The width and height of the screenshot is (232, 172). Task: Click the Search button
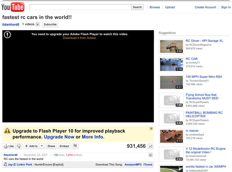pyautogui.click(x=137, y=7)
